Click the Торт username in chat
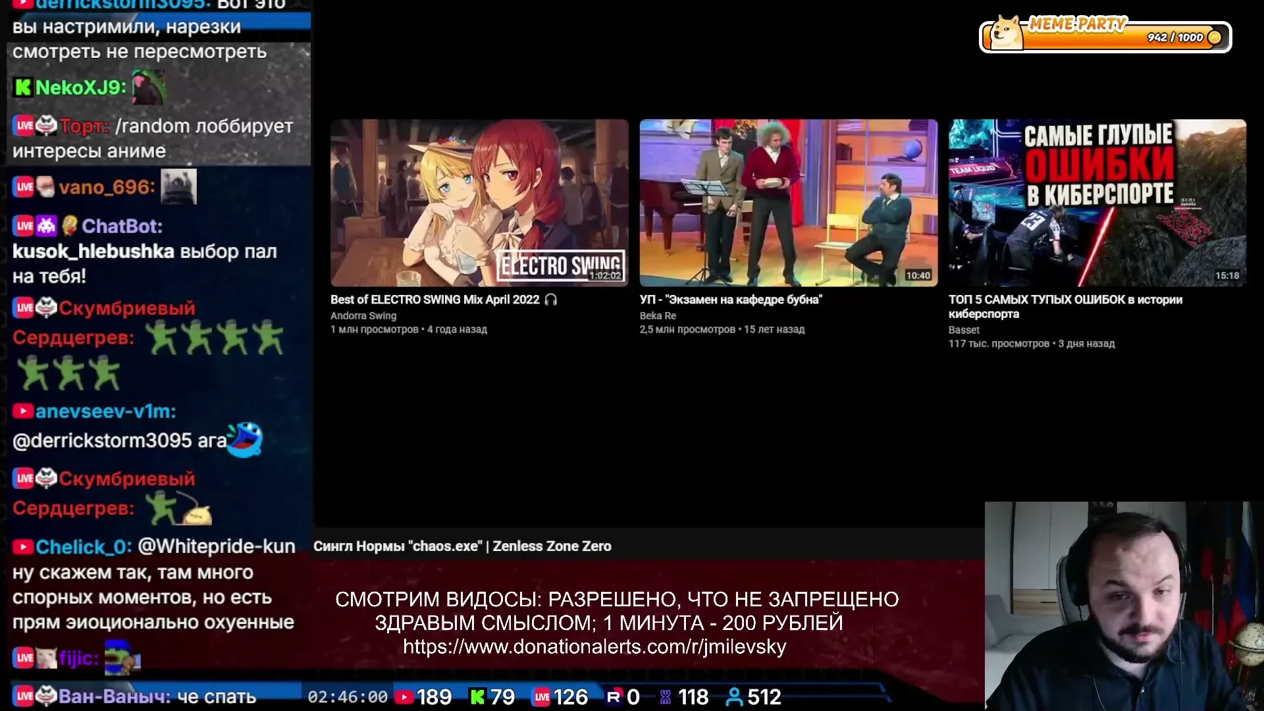 click(84, 125)
